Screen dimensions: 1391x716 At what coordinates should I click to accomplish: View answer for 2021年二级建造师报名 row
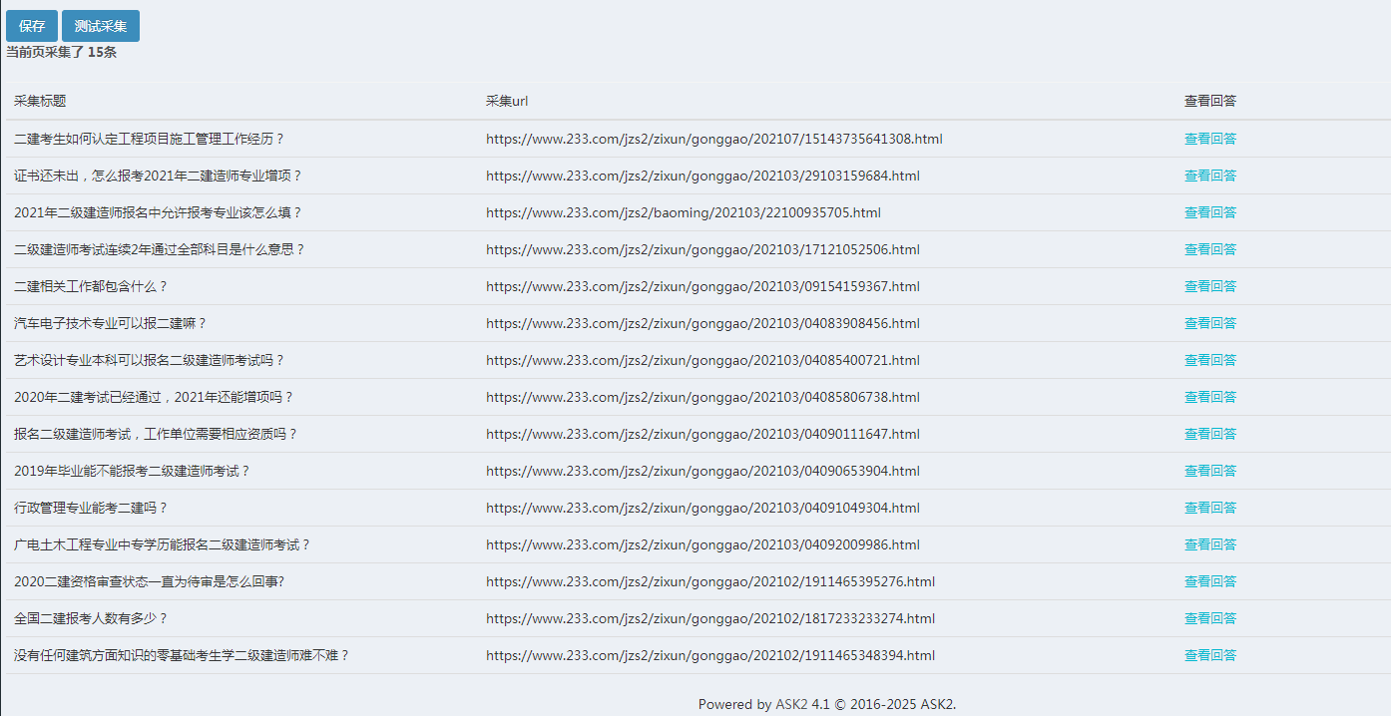pos(1209,212)
